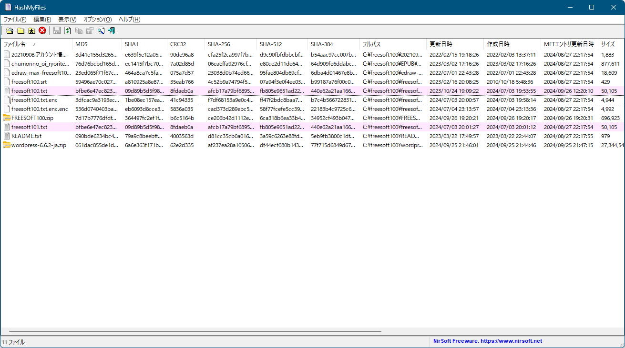Click the Exit door icon in toolbar
This screenshot has height=348, width=625.
point(112,31)
